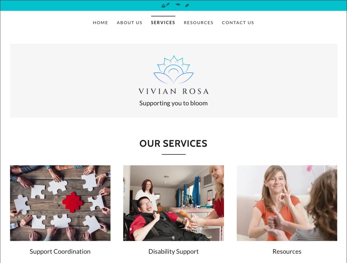Viewport: 347px width, 263px height.
Task: Open the puzzle pieces teamwork image
Action: point(60,203)
